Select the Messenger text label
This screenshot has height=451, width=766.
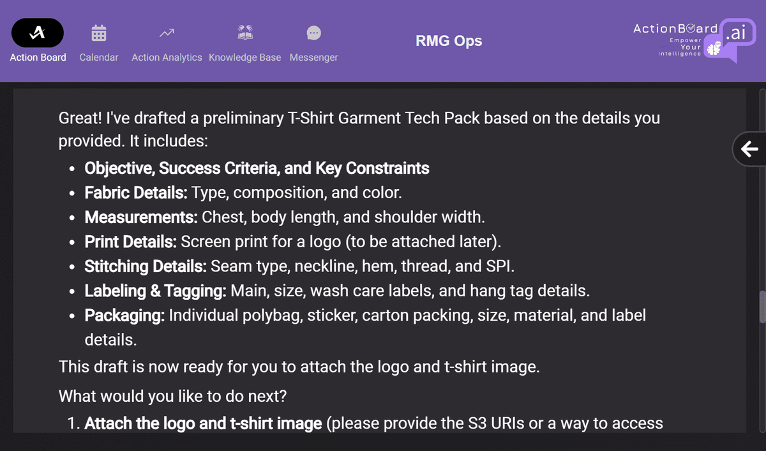tap(313, 57)
